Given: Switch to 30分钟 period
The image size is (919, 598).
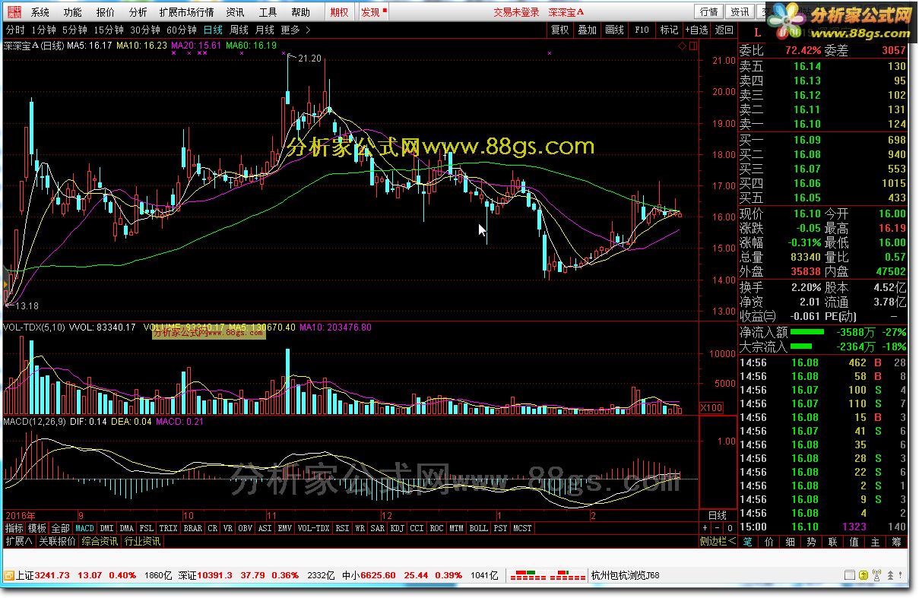Looking at the screenshot, I should (144, 30).
